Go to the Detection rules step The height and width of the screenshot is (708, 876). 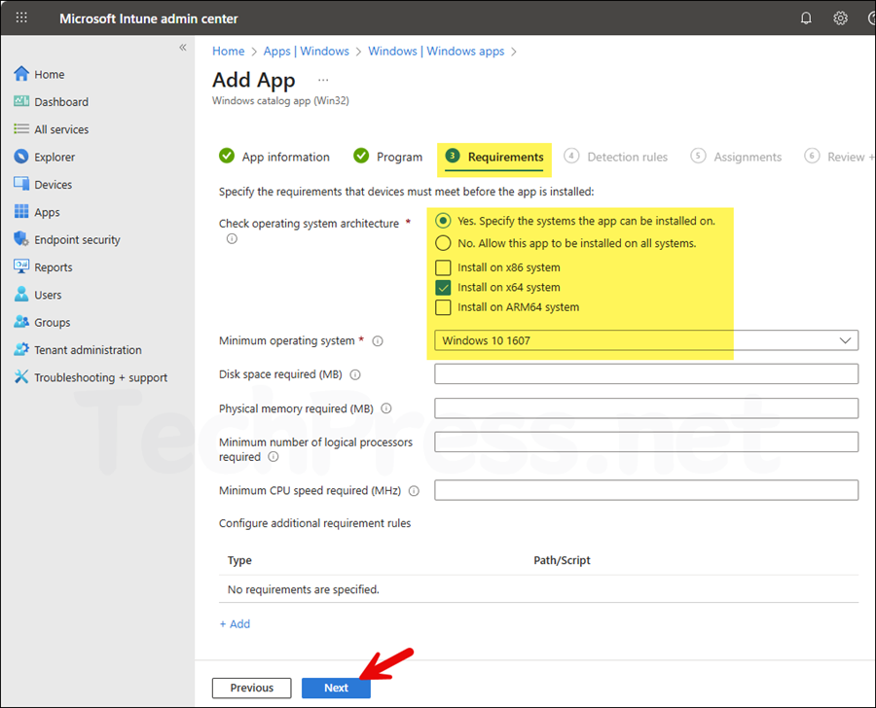tap(616, 157)
